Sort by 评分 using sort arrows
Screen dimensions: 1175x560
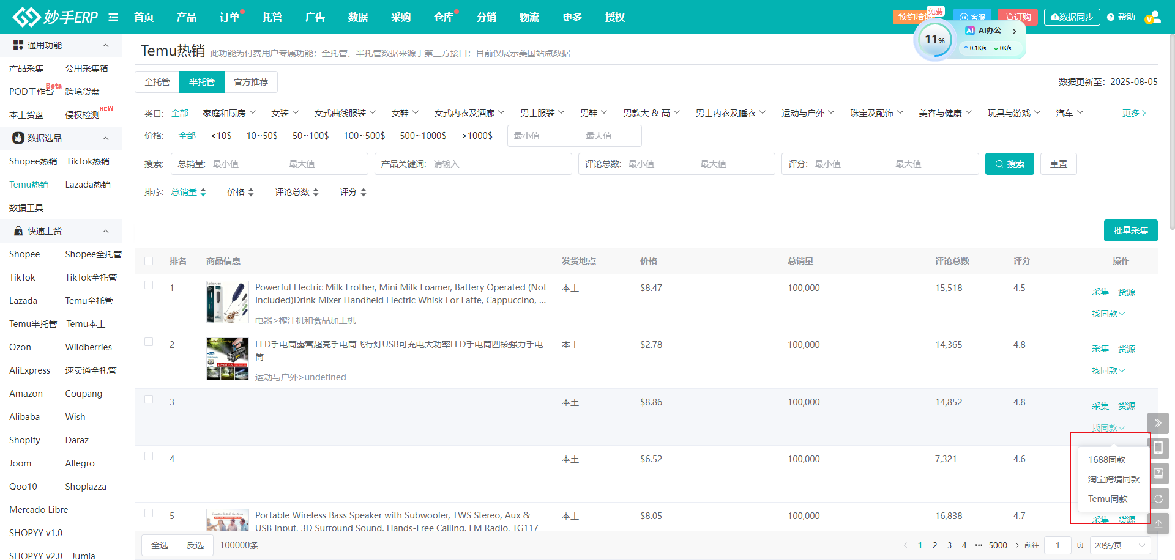tap(364, 192)
